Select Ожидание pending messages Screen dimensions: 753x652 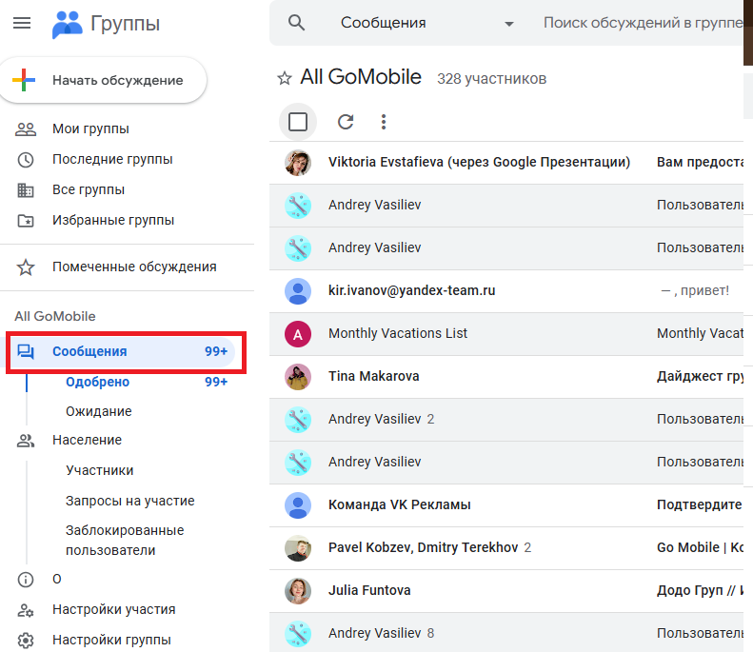click(98, 411)
